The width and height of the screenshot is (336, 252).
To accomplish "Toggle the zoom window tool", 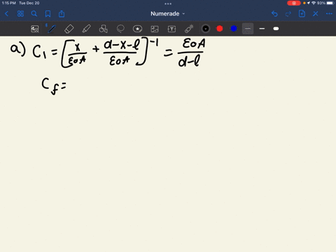I will pos(35,29).
